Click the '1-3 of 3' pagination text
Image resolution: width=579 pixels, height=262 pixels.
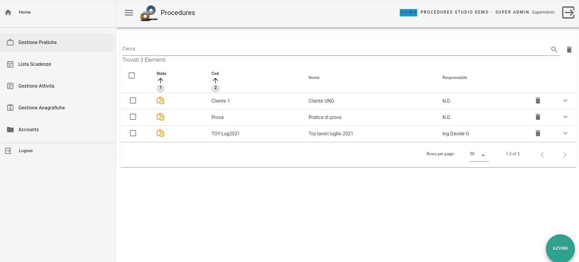coord(513,154)
